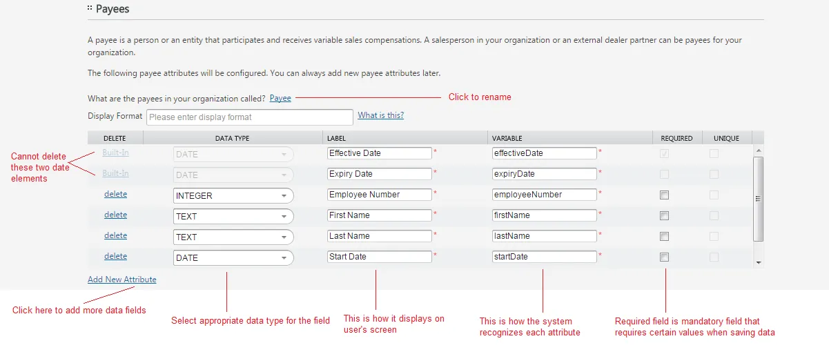
Task: Edit the startDate variable field
Action: click(544, 257)
